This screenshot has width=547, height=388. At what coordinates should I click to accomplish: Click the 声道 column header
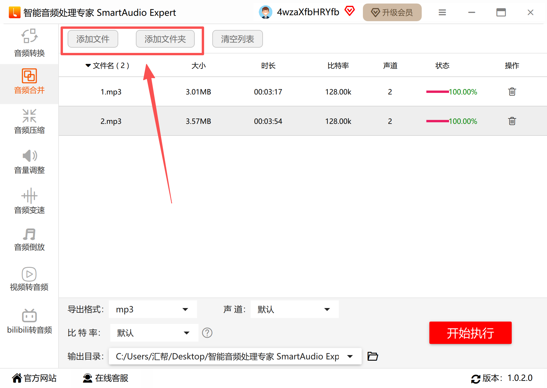point(390,66)
